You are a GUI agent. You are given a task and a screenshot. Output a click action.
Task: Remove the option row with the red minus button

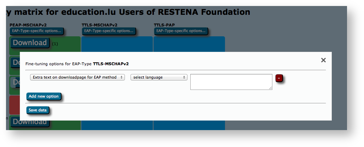[279, 78]
